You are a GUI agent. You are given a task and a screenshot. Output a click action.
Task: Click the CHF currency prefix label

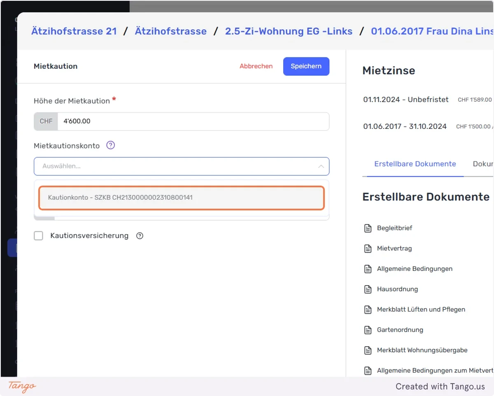(46, 121)
